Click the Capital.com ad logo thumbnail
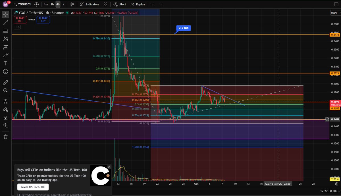The height and width of the screenshot is (196, 341). point(100,176)
